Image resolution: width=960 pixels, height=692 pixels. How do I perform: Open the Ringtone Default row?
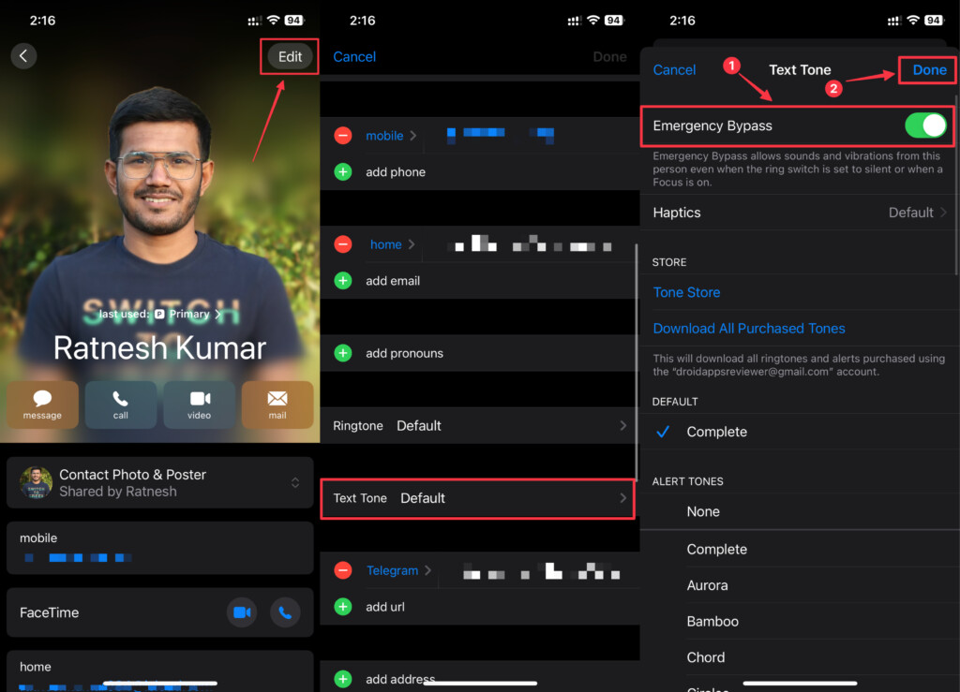click(478, 426)
